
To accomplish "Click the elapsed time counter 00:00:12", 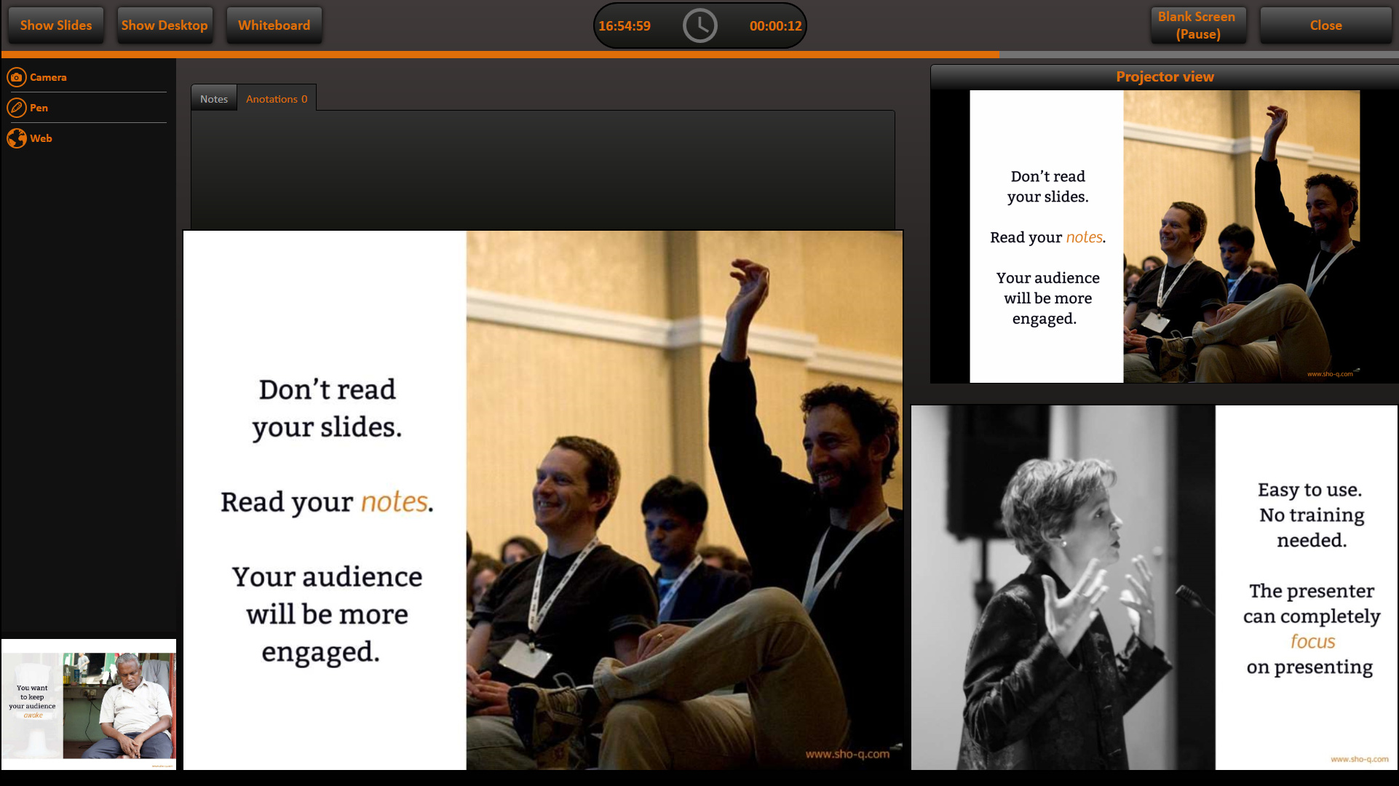I will [775, 26].
